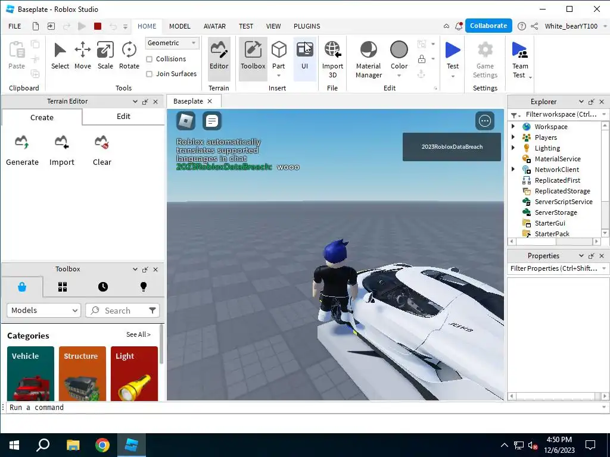This screenshot has width=610, height=457.
Task: Select StarterGui in Explorer
Action: click(x=550, y=223)
